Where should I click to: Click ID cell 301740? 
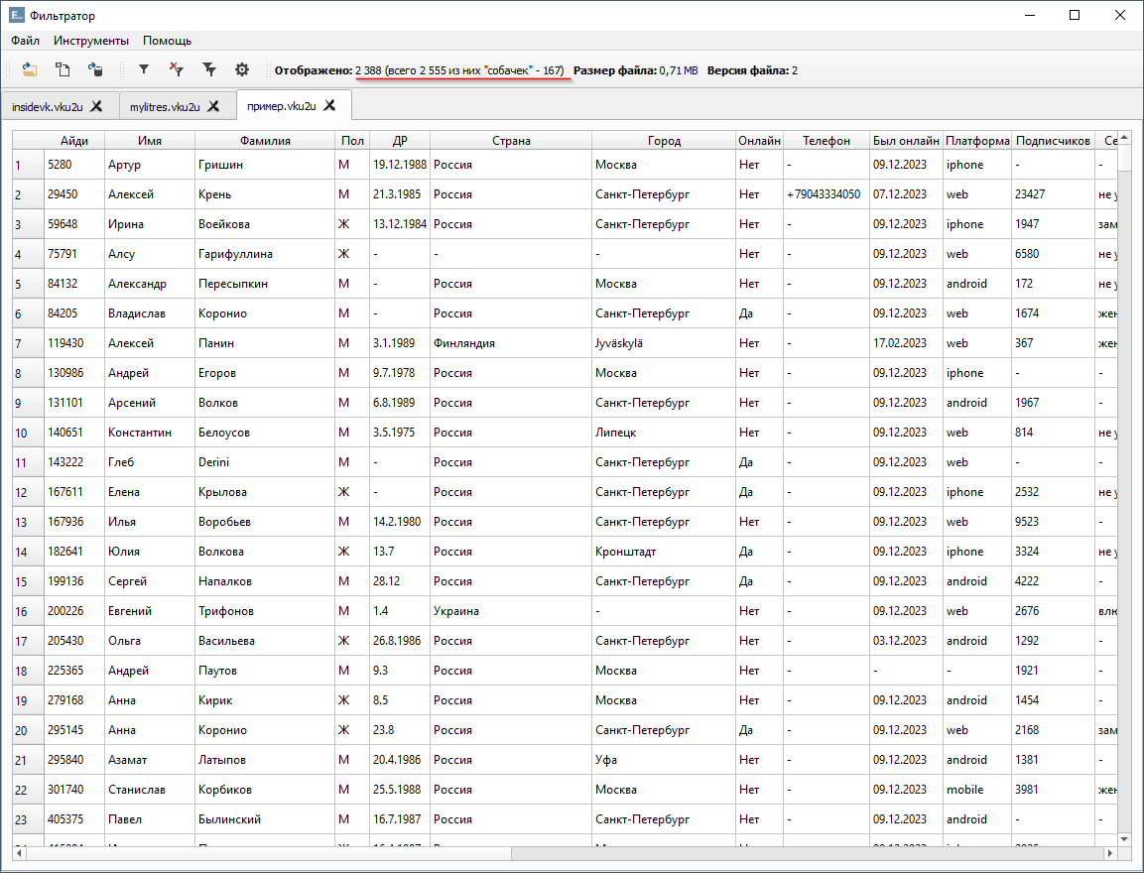click(74, 790)
